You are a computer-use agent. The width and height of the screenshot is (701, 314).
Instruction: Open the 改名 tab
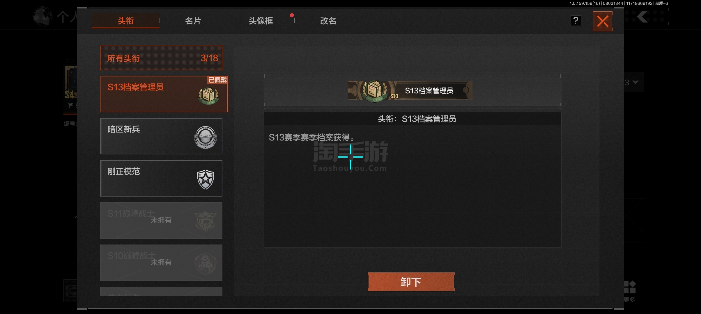point(328,21)
